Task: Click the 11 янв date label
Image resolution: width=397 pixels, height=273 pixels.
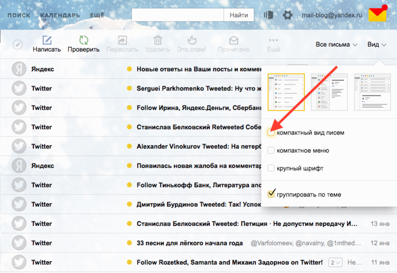Action: click(380, 262)
